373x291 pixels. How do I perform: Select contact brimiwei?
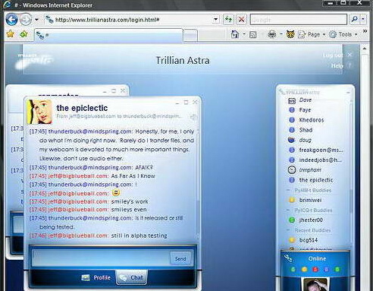click(310, 200)
